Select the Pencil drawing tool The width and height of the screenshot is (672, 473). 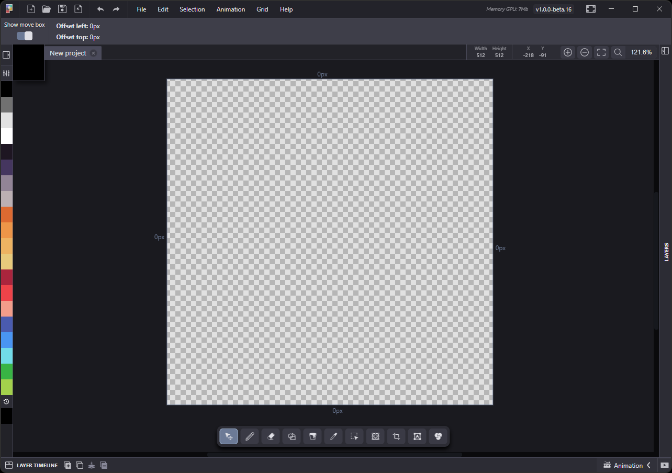(250, 436)
